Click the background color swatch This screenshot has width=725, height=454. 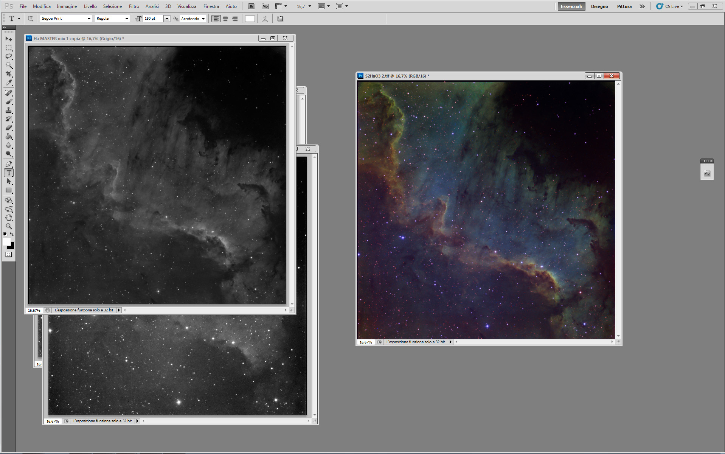[12, 247]
